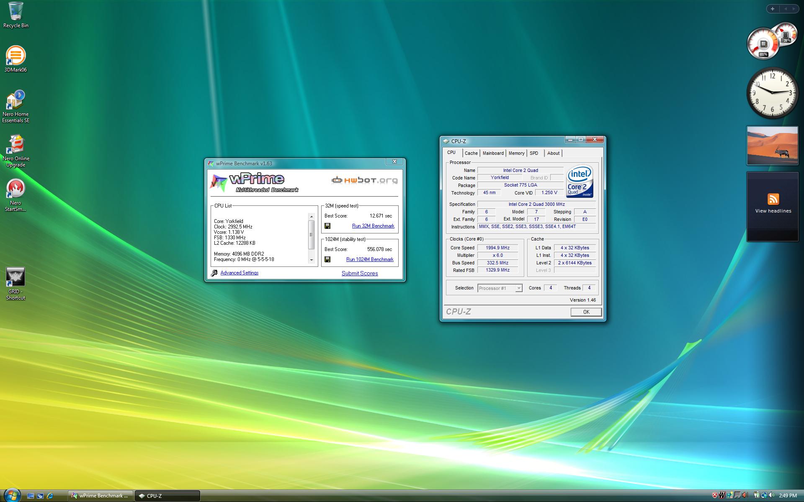The image size is (804, 502).
Task: Select the CPU tab in CPU-Z
Action: pyautogui.click(x=451, y=152)
